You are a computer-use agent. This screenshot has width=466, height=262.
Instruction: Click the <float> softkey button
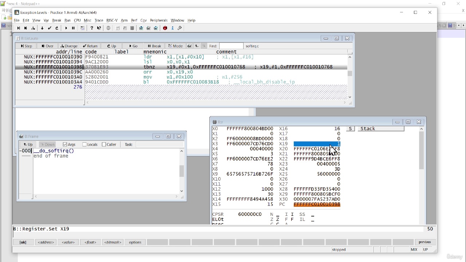90,242
